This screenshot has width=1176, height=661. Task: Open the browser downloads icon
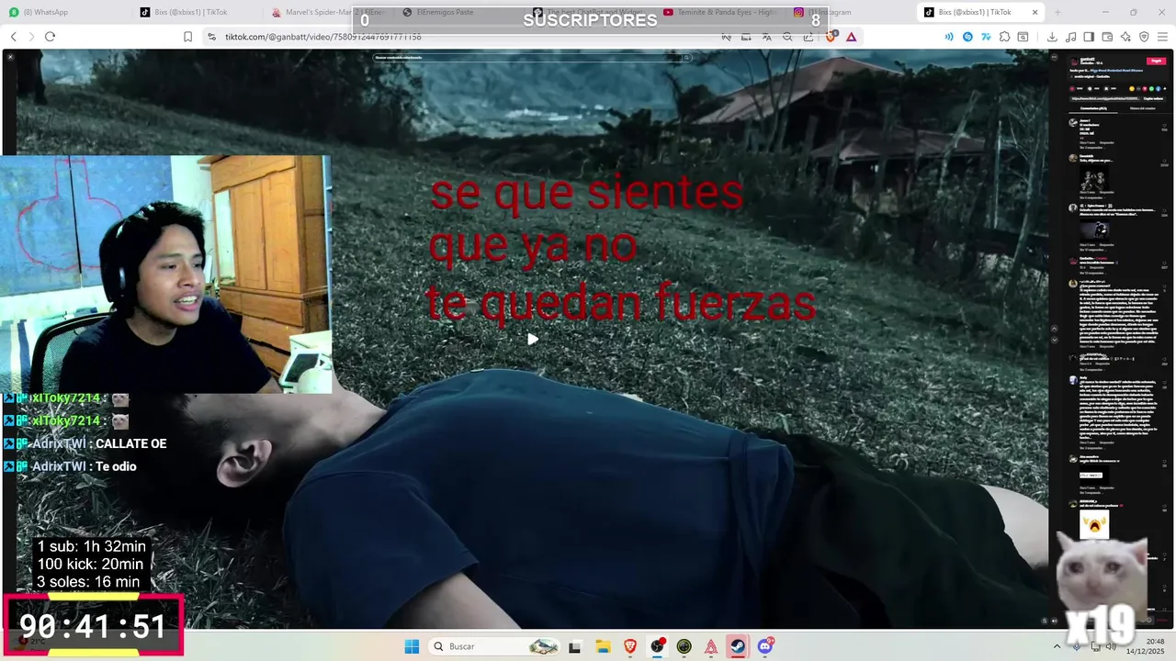point(1052,37)
